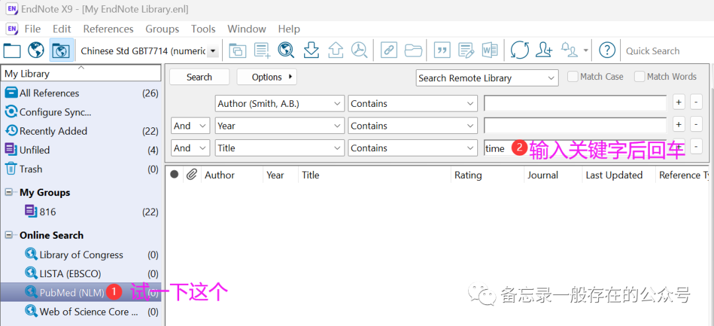Click the Year row search text field

pyautogui.click(x=575, y=126)
